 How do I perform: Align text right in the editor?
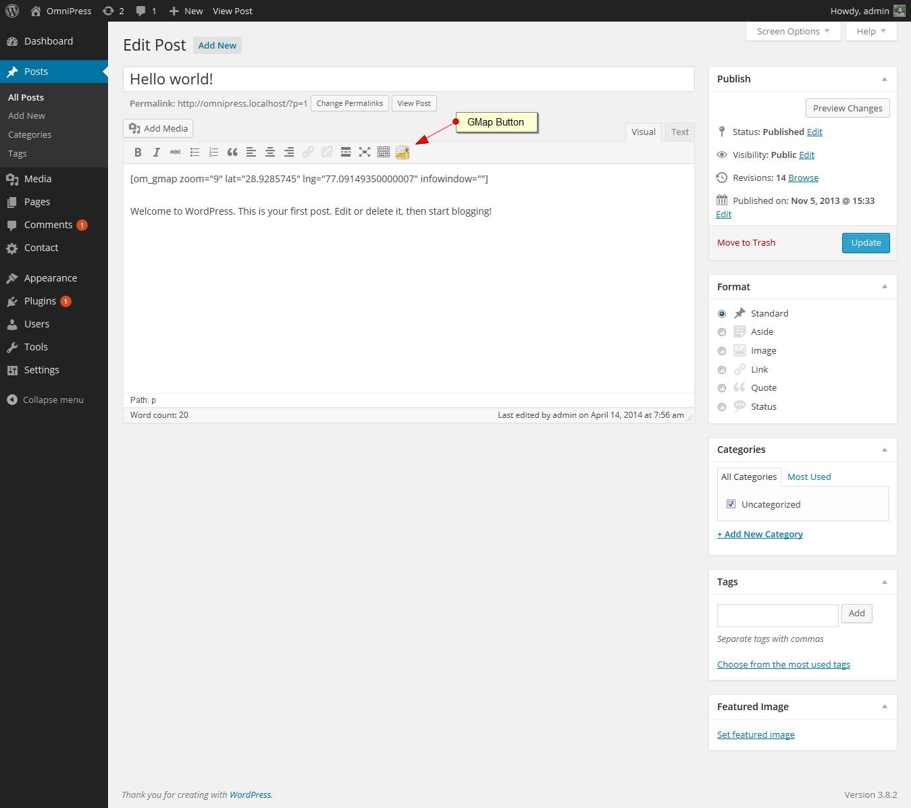pos(289,153)
